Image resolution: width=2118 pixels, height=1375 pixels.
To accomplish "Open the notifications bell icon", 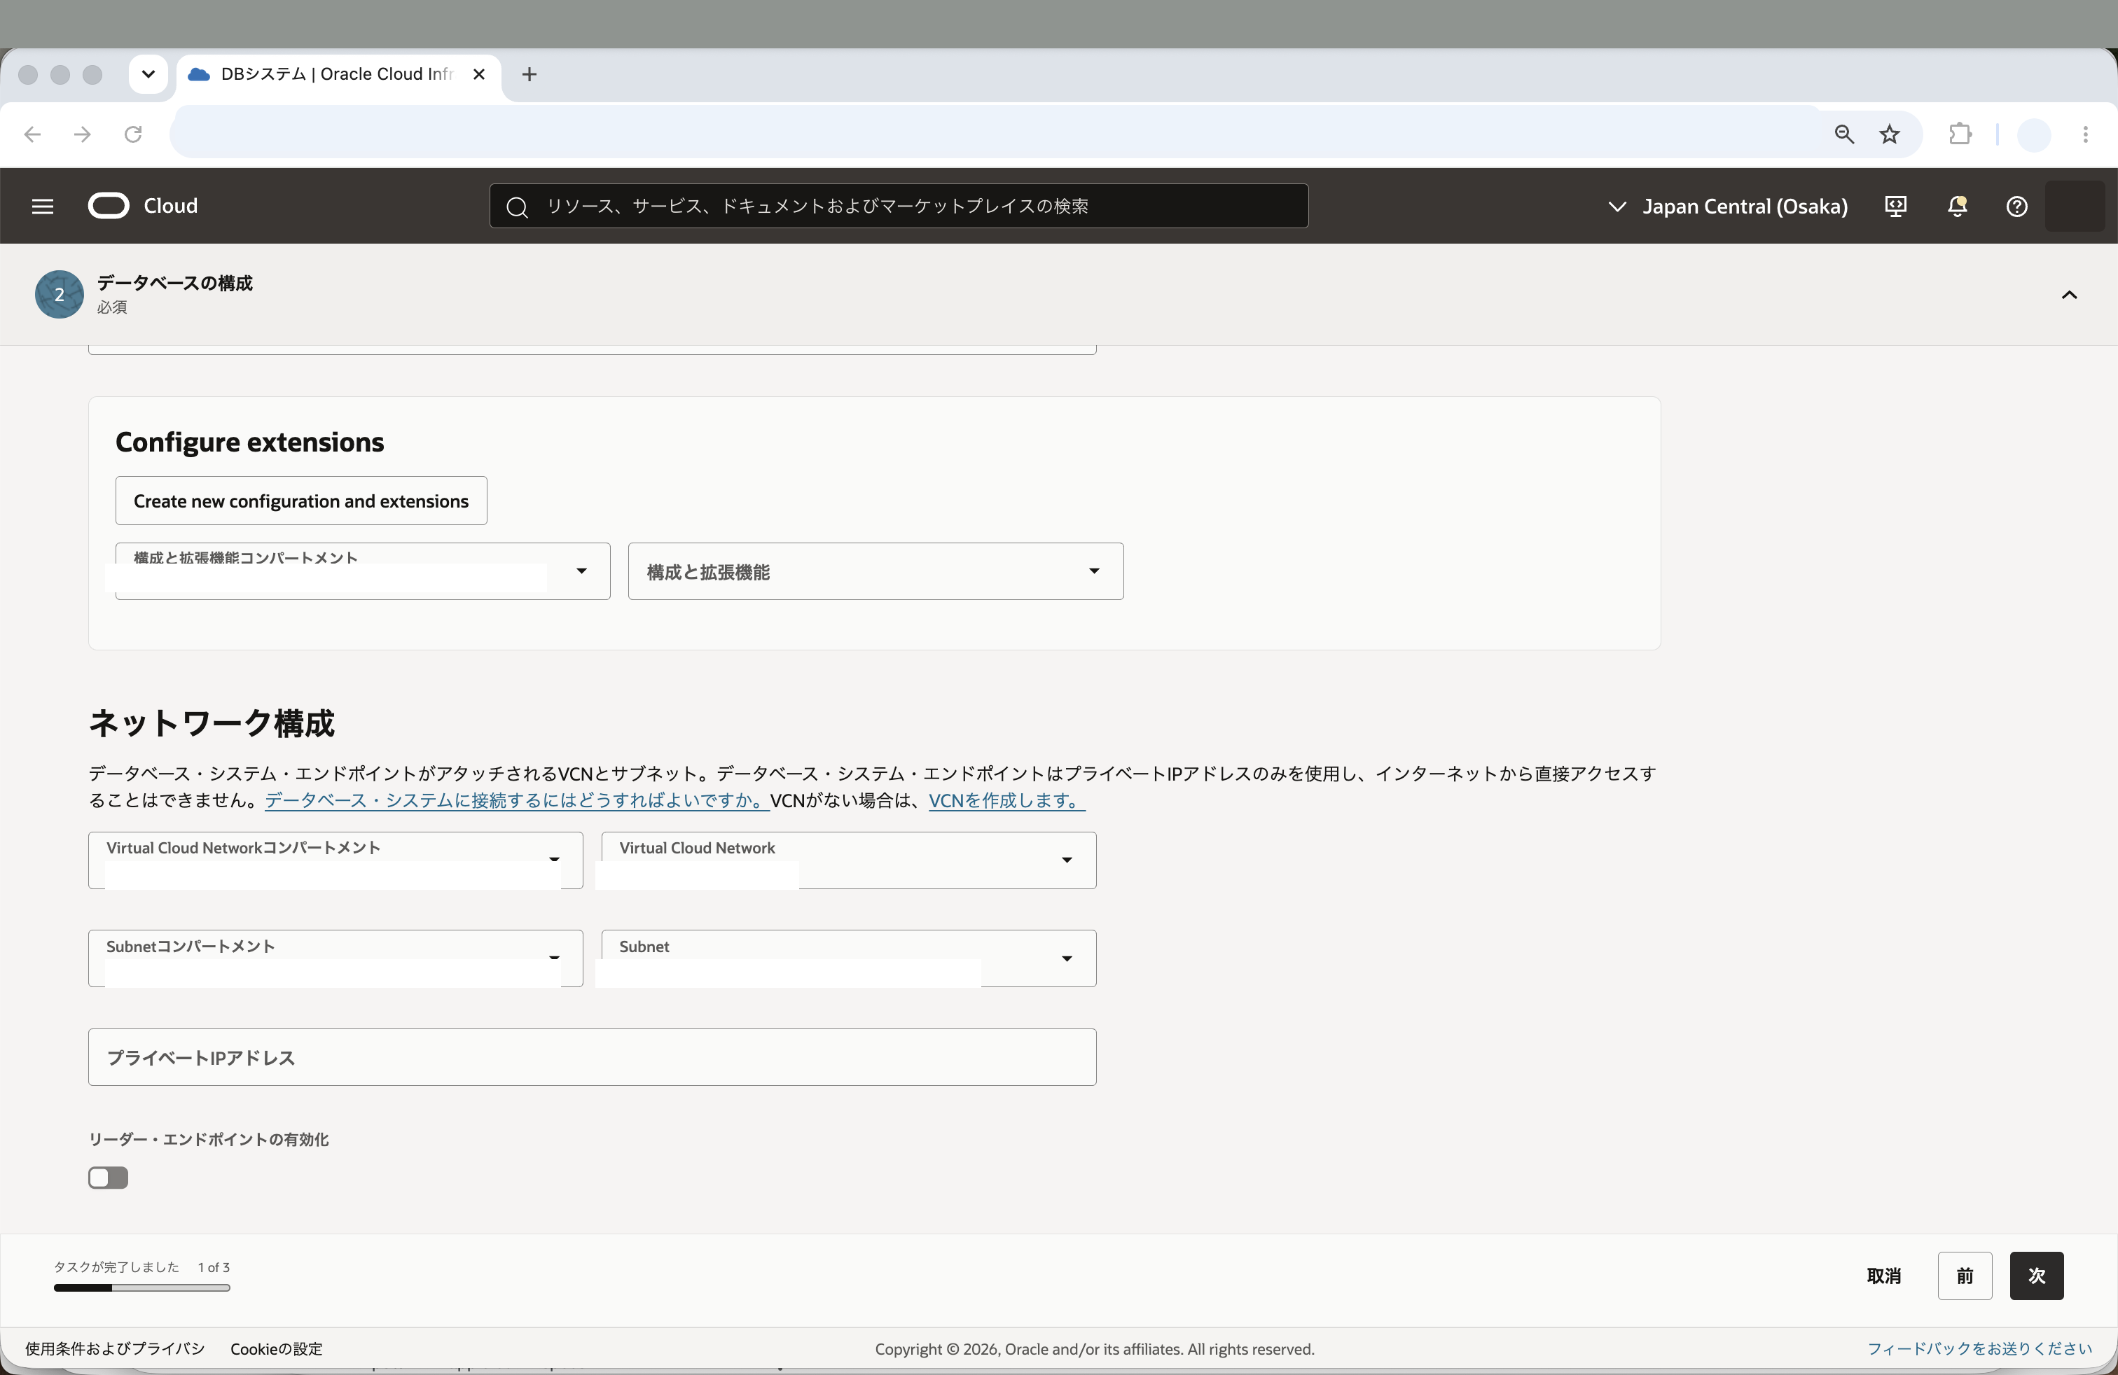I will point(1957,207).
